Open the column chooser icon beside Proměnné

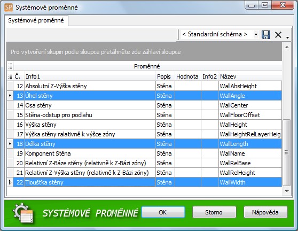[10, 66]
